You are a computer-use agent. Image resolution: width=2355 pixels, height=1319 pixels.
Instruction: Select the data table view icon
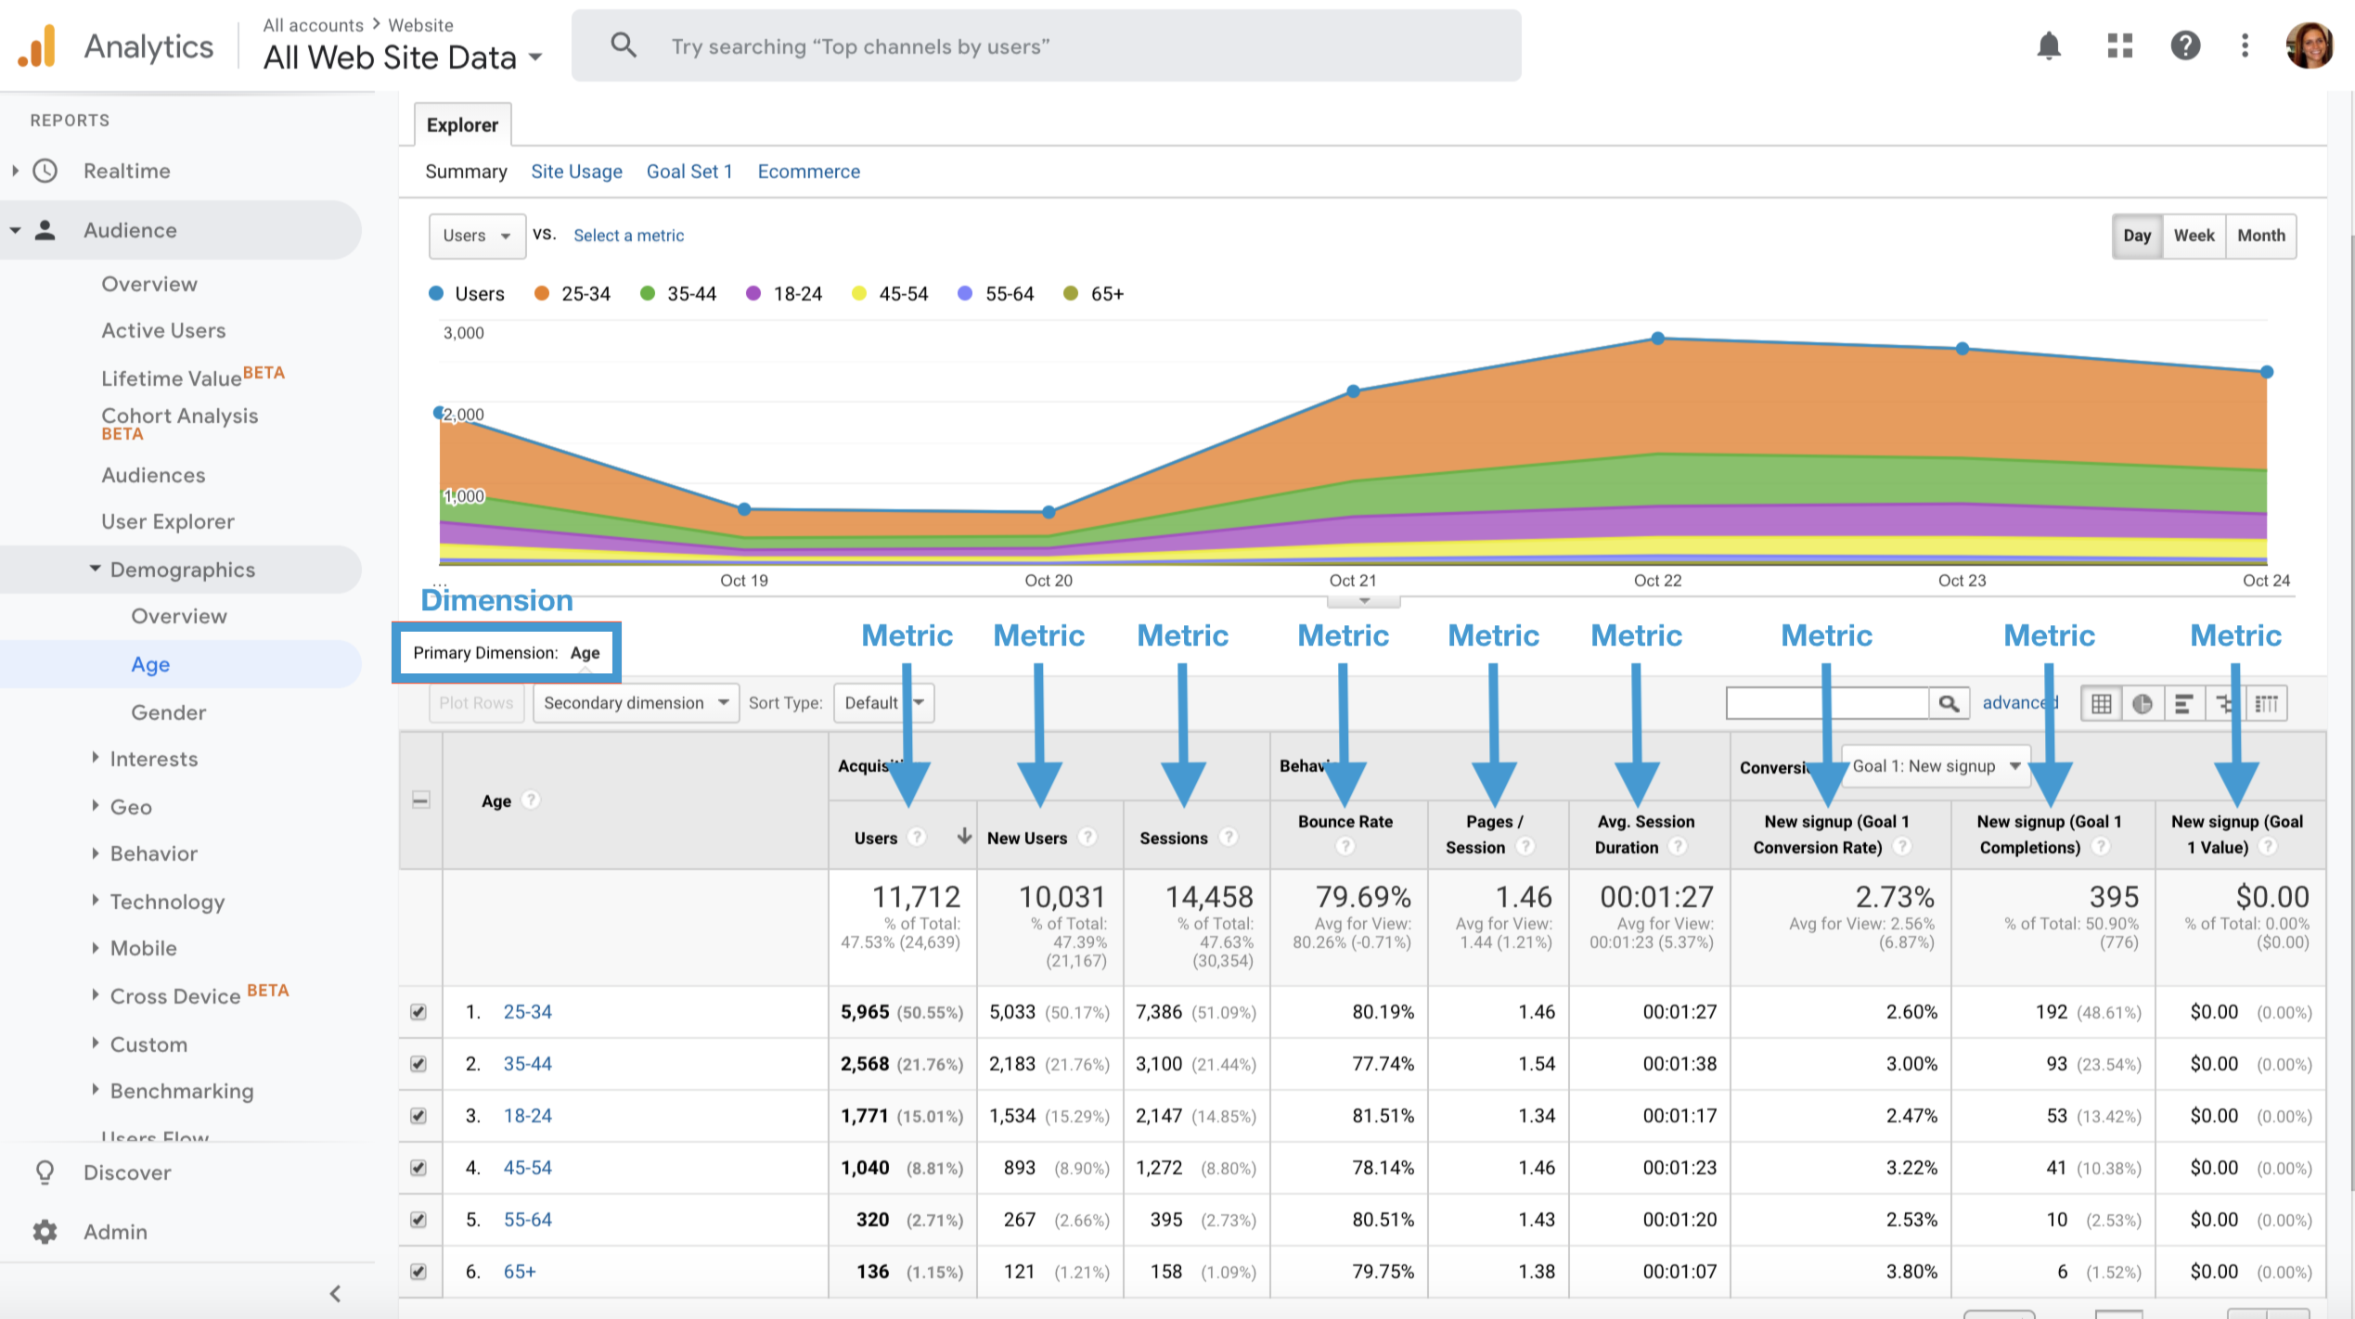point(2101,704)
